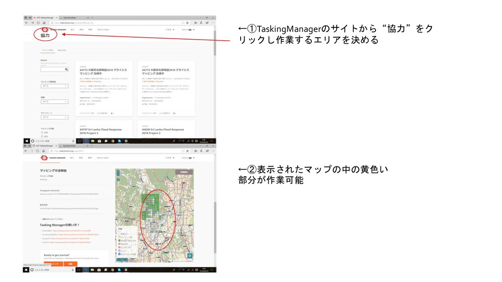
Task: Open the favorites hub in the project list browser window
Action: (x=196, y=23)
